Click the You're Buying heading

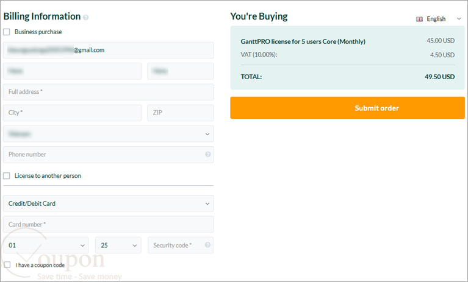[259, 16]
